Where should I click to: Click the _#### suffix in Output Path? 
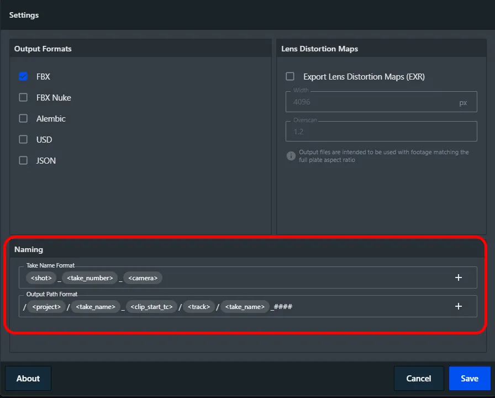pyautogui.click(x=282, y=307)
